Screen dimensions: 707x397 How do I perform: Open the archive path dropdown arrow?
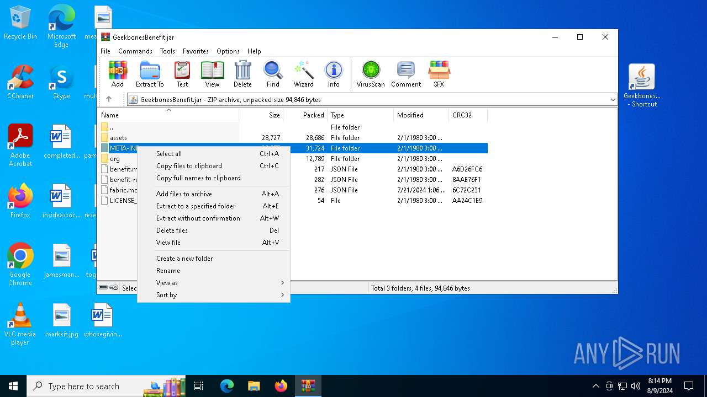pos(613,100)
